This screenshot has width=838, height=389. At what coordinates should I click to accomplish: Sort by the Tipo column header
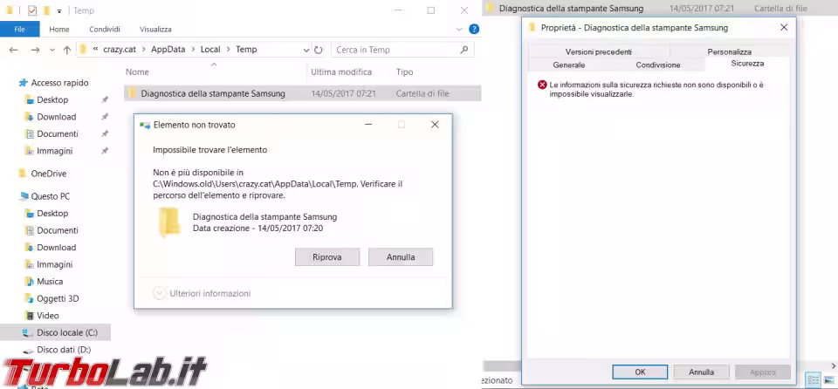click(x=404, y=72)
